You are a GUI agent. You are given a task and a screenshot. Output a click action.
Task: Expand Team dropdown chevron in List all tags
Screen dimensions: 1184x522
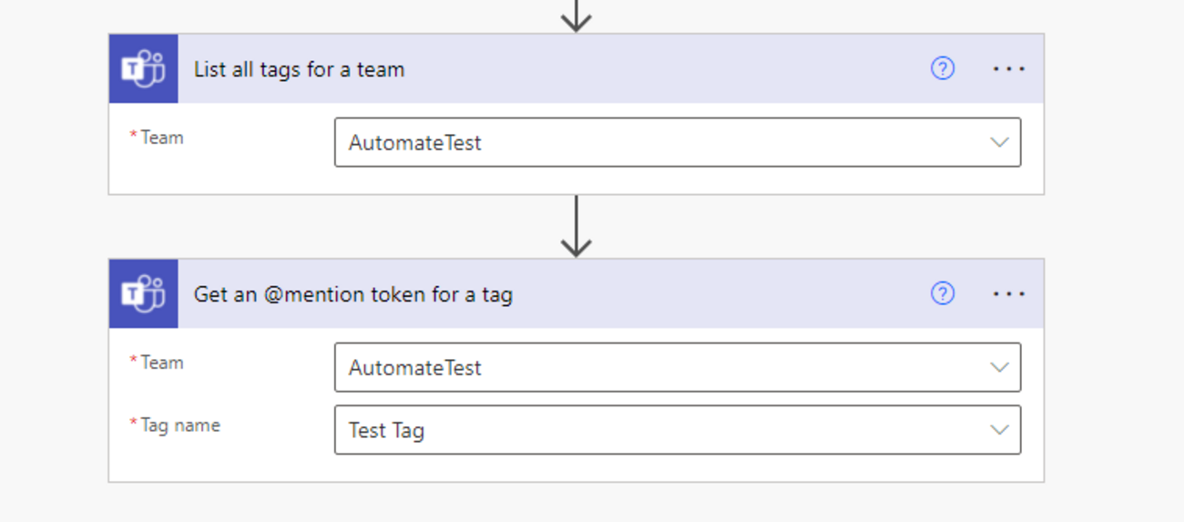(x=999, y=143)
